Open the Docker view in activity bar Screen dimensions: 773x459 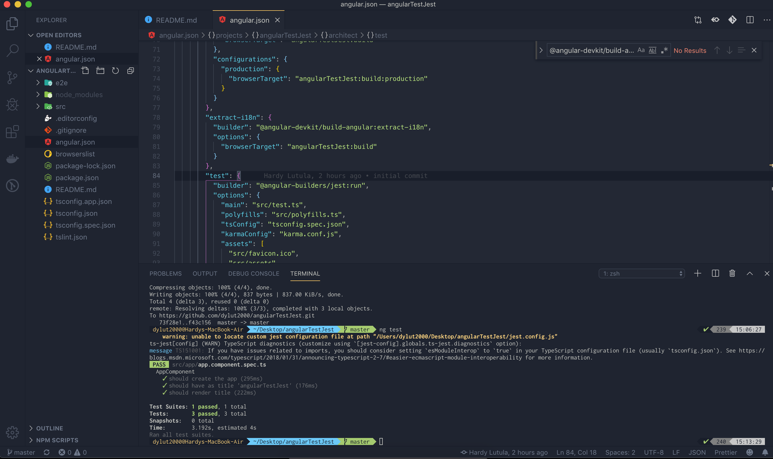click(12, 159)
